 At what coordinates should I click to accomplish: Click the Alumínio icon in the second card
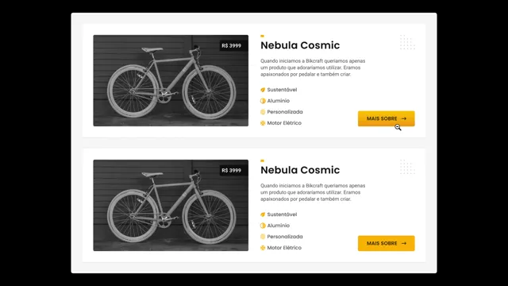[x=263, y=226]
